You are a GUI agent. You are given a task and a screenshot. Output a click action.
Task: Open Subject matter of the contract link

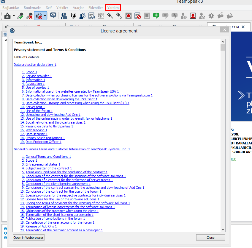(x=49, y=168)
